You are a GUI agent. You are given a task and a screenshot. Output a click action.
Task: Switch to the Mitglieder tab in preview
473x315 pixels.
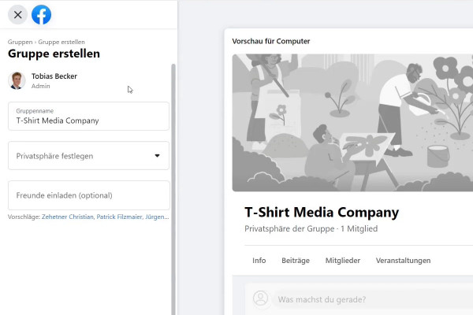(x=343, y=261)
